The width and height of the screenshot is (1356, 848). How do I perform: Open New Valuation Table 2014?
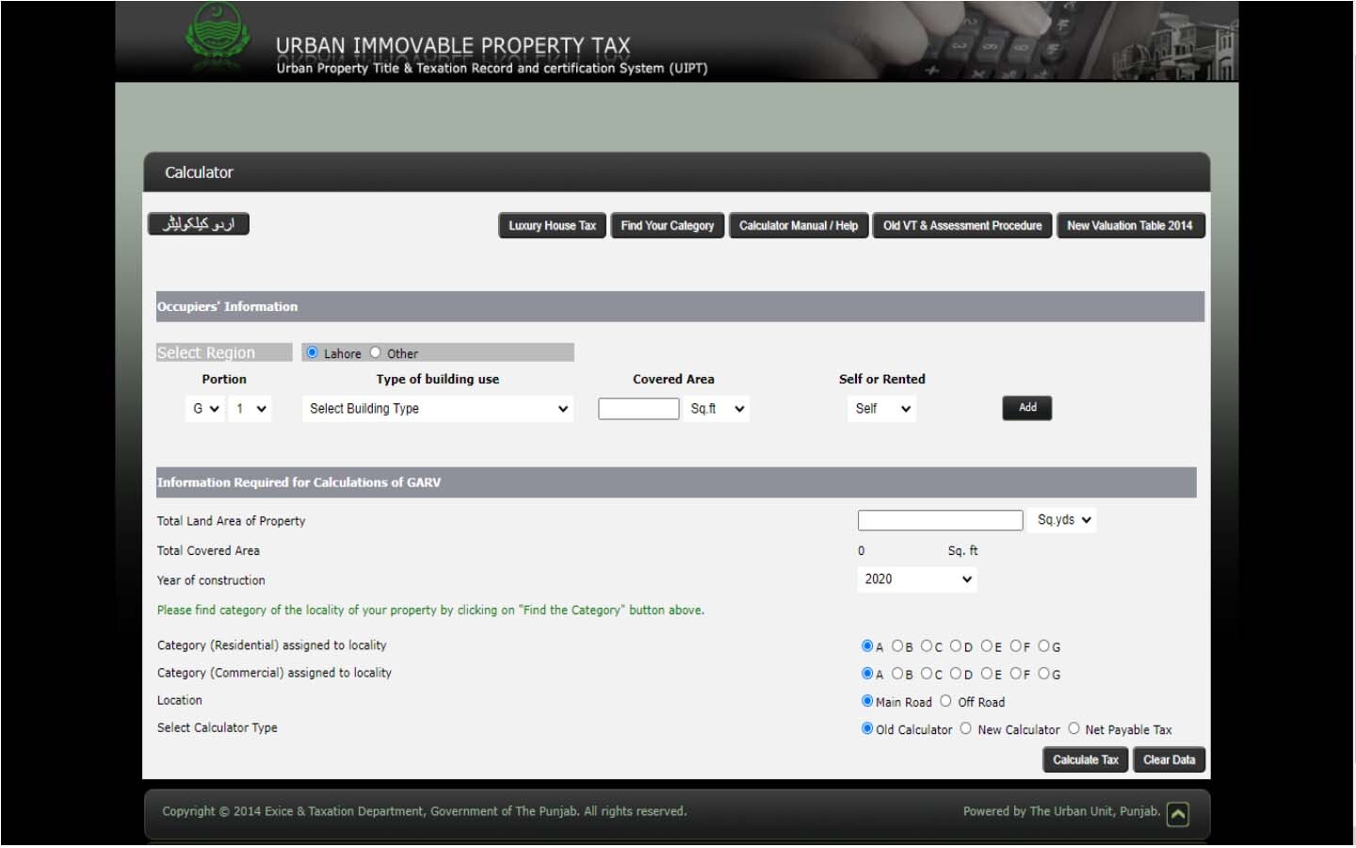(x=1129, y=226)
